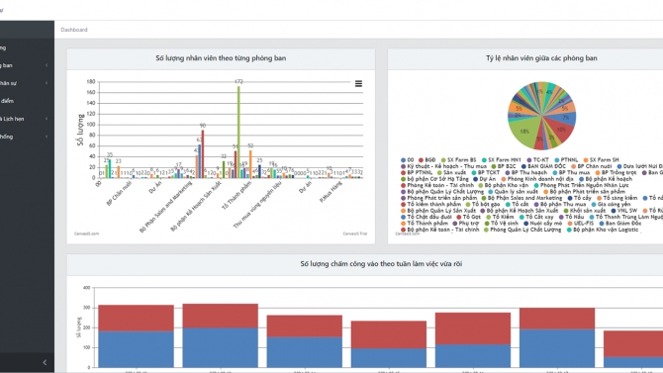The height and width of the screenshot is (373, 663).
Task: Click 'Nuôi cấy mô' legend entry
Action: coord(543,224)
